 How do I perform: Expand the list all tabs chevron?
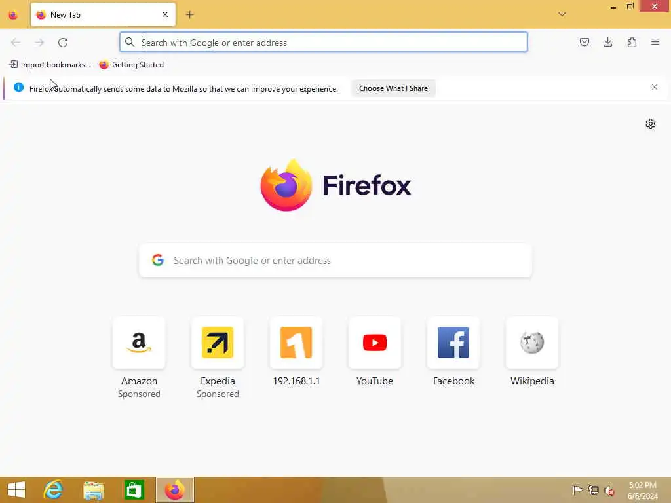click(x=562, y=14)
